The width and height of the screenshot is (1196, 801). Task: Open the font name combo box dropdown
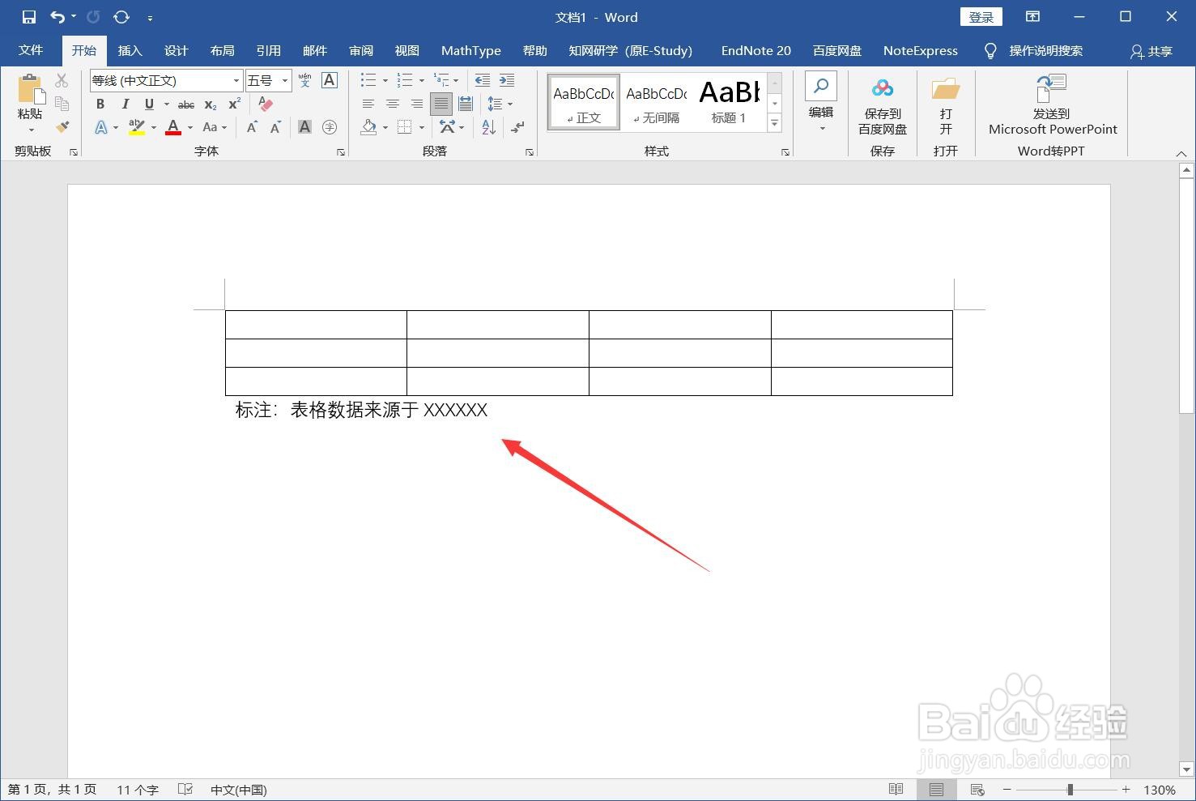(236, 80)
